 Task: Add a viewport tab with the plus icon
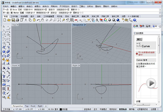[x=46, y=106]
